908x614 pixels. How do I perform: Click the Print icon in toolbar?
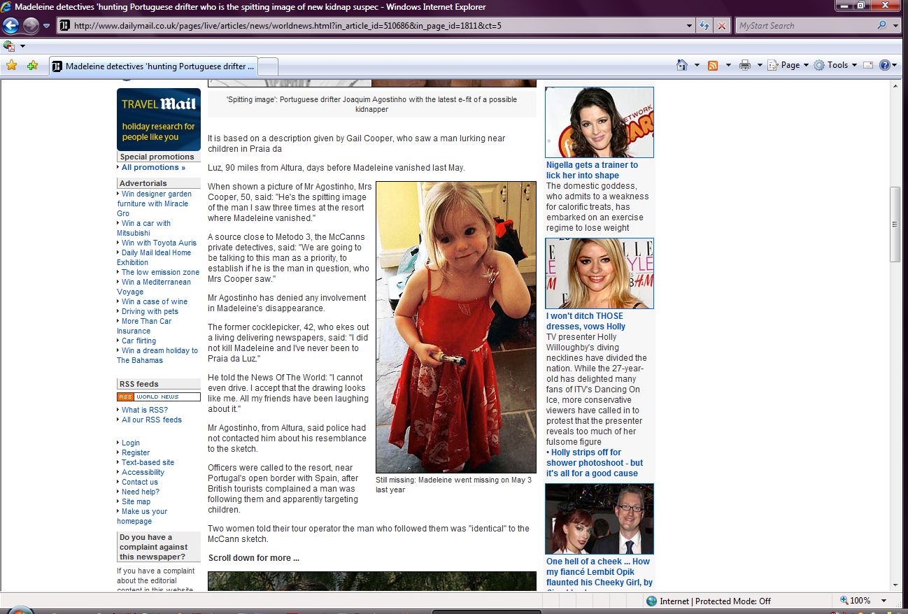point(744,65)
